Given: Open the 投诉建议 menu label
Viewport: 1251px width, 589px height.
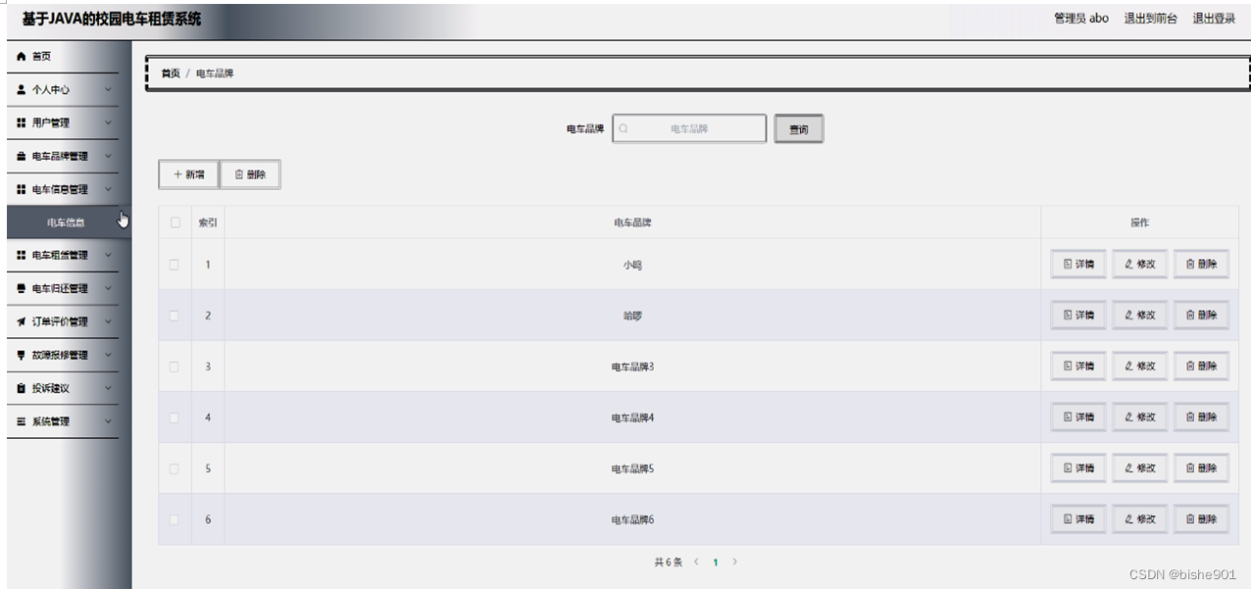Looking at the screenshot, I should [51, 388].
